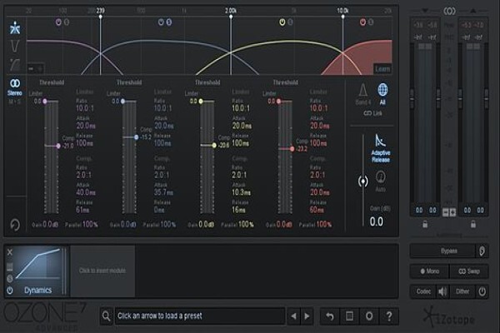
Task: Click band 1 limiter threshold handle
Action: (x=45, y=102)
